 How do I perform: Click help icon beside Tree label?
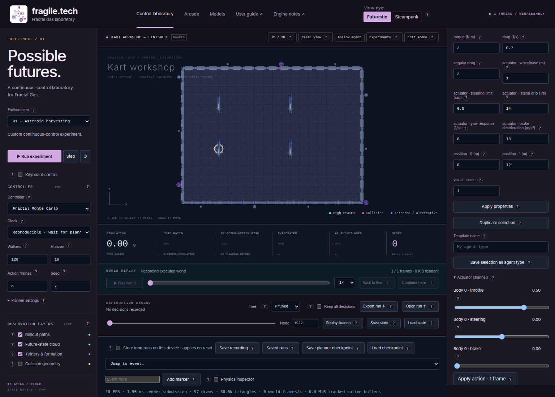[x=264, y=306]
